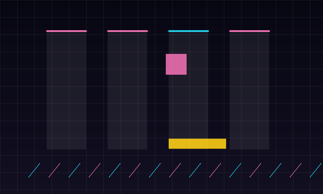
Task: Select the pink top bar of the second column
Action: (127, 31)
